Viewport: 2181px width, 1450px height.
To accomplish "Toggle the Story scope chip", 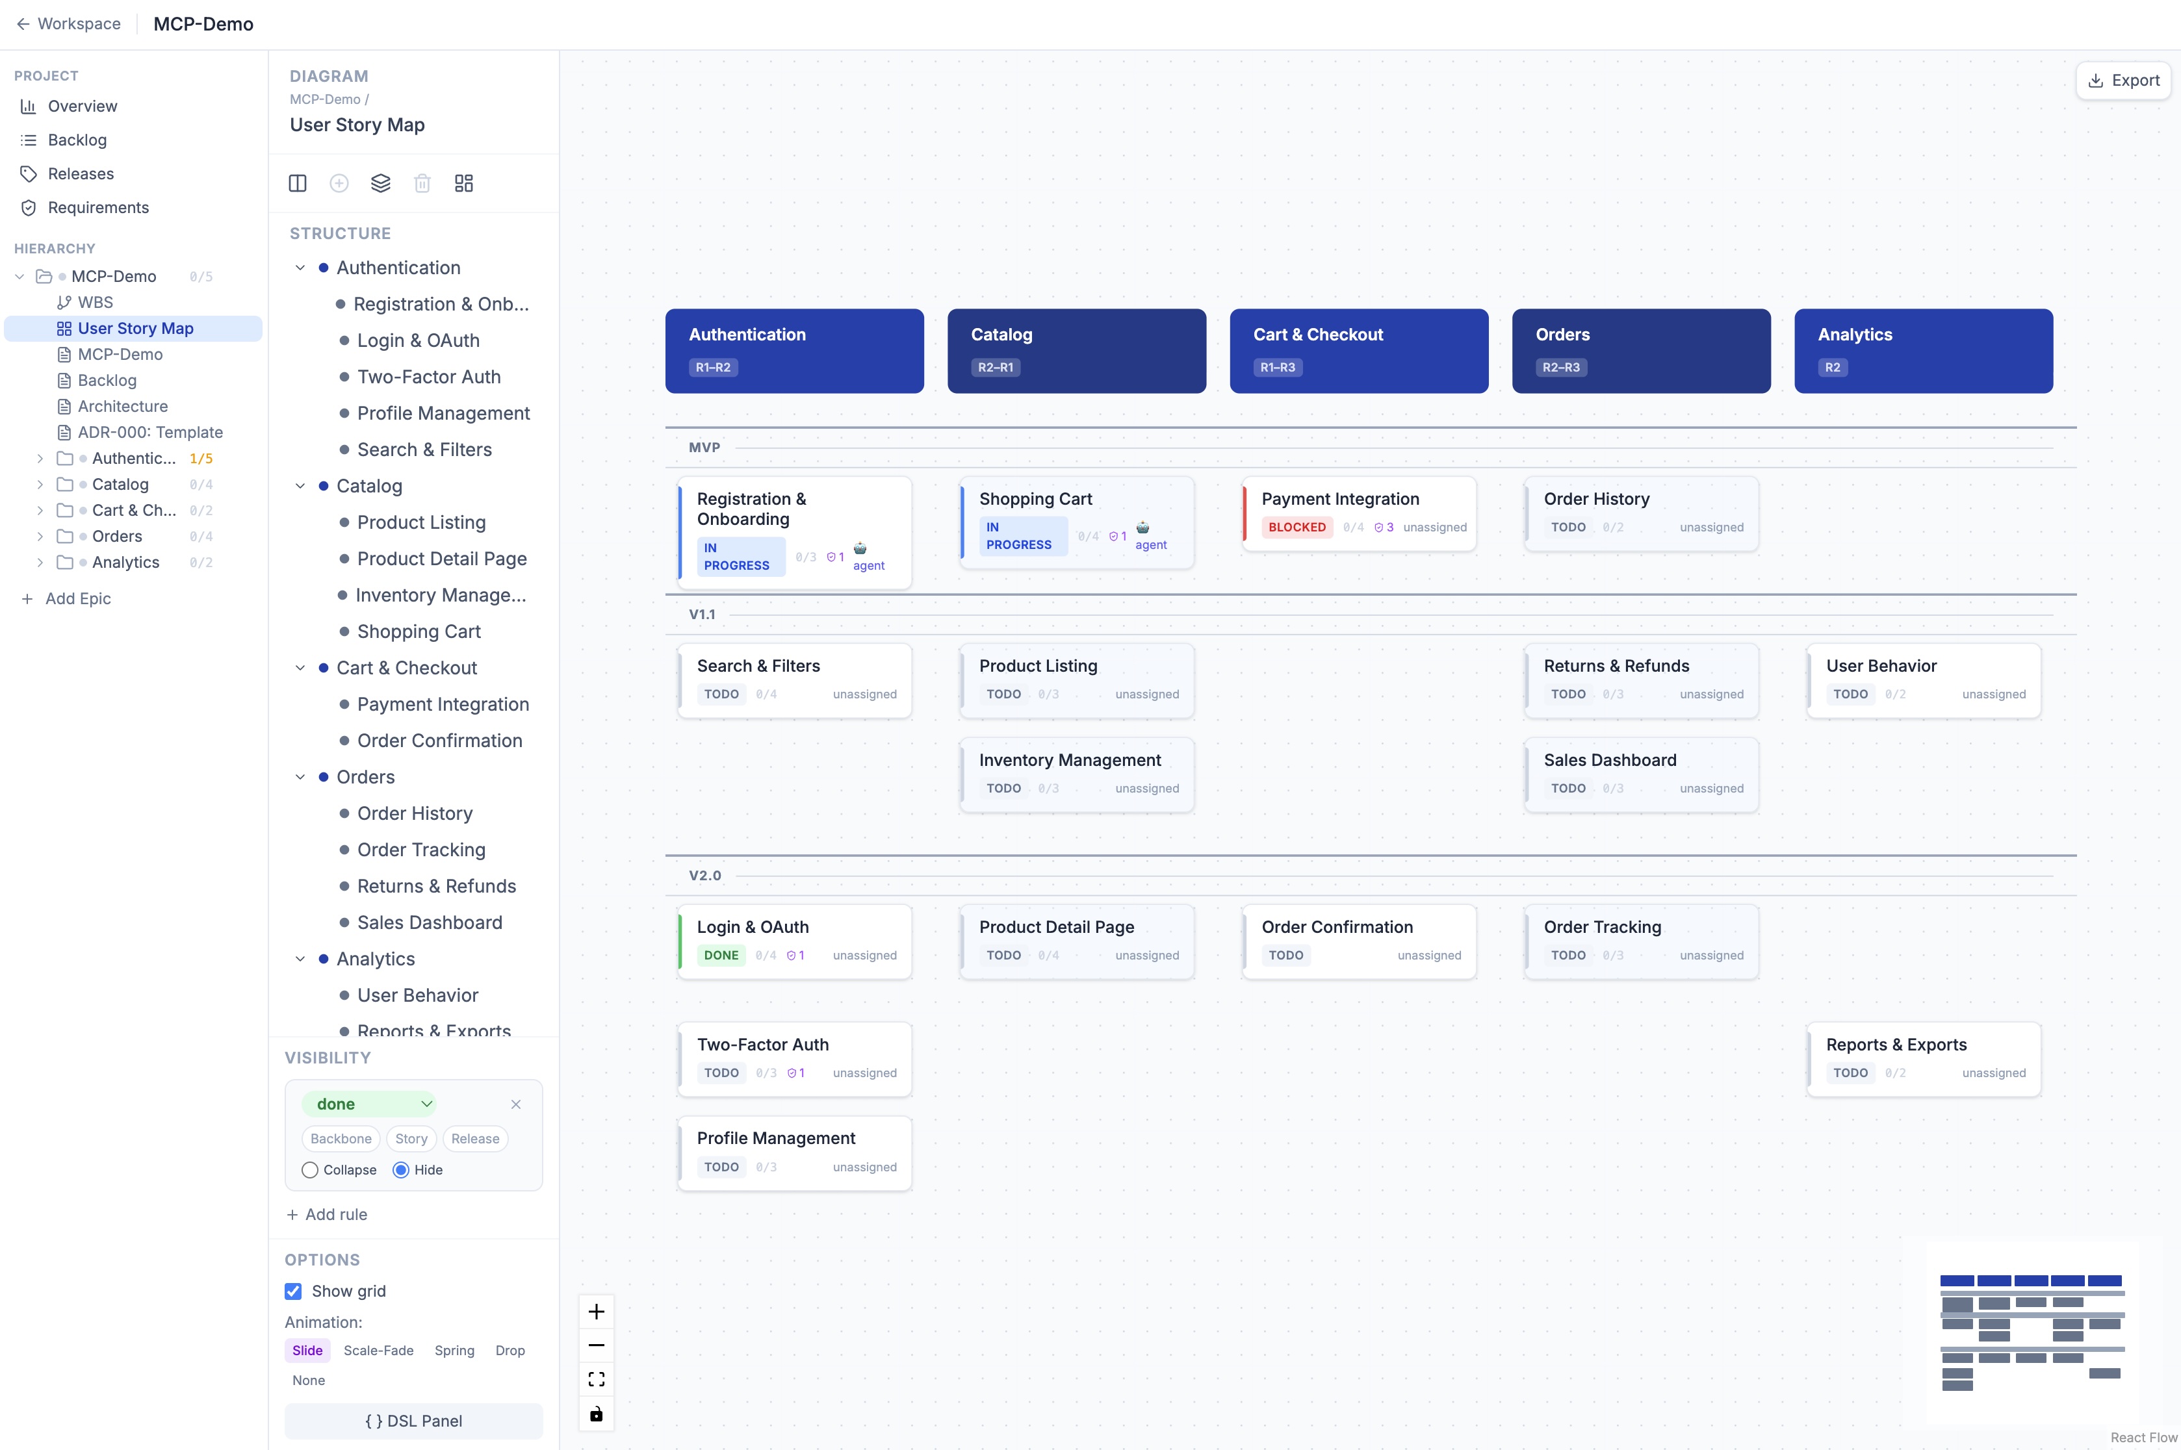I will [x=411, y=1138].
